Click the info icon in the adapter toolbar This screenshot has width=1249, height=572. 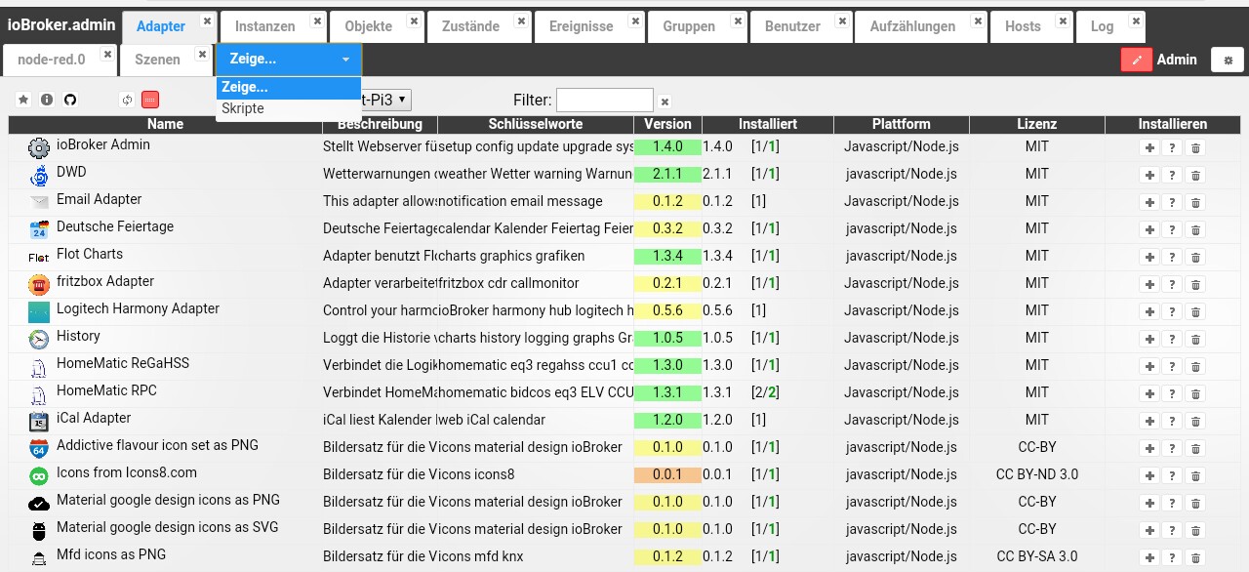coord(47,100)
